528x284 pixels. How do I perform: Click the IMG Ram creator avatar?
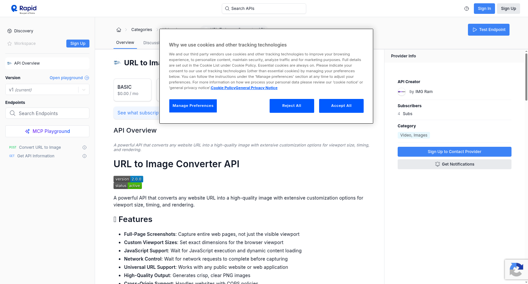point(402,92)
